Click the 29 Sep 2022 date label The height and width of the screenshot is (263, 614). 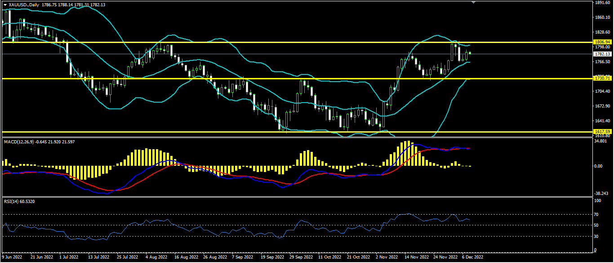point(301,258)
